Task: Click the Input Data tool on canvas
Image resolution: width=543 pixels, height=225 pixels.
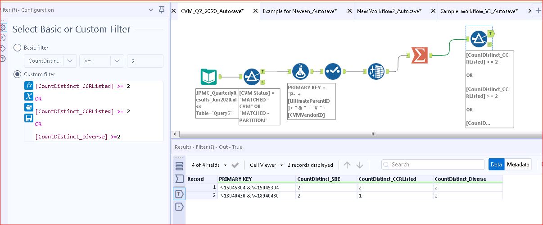Action: [209, 77]
